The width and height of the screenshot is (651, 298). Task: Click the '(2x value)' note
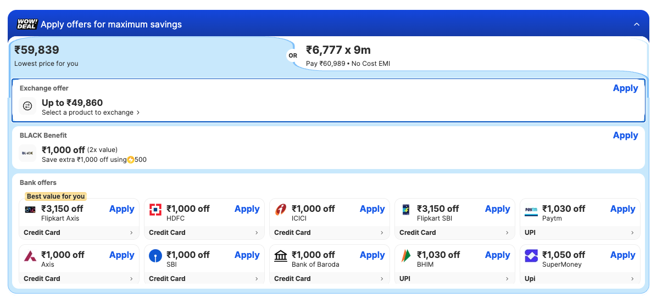pos(102,150)
